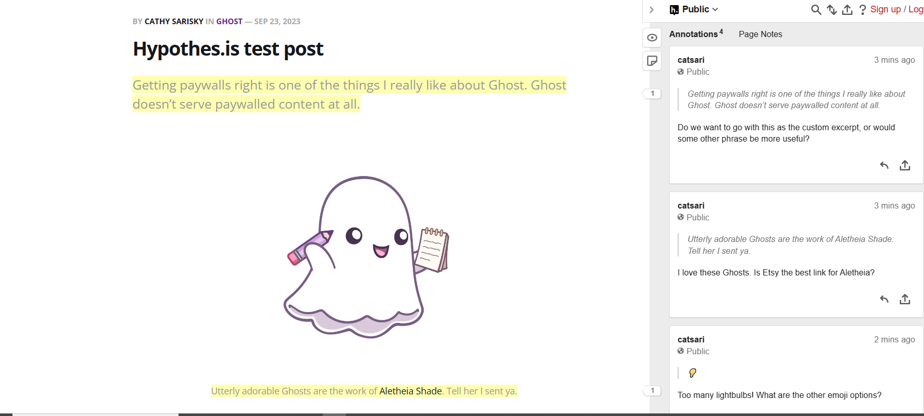Open the Aletheia Shade link
This screenshot has height=416, width=924.
[410, 391]
